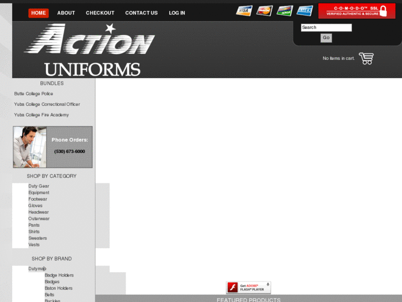402x302 pixels.
Task: Open the shopping cart icon
Action: coord(367,59)
